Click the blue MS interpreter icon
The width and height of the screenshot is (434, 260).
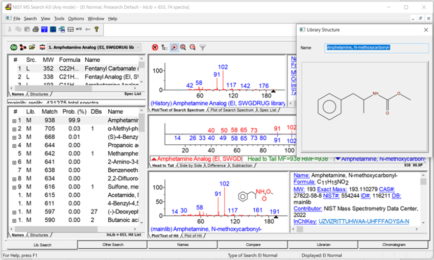(44, 29)
